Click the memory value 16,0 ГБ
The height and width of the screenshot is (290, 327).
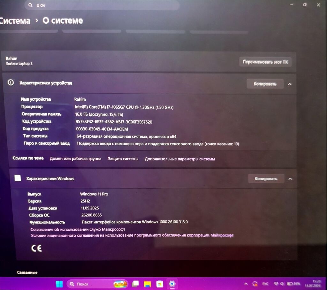point(99,114)
